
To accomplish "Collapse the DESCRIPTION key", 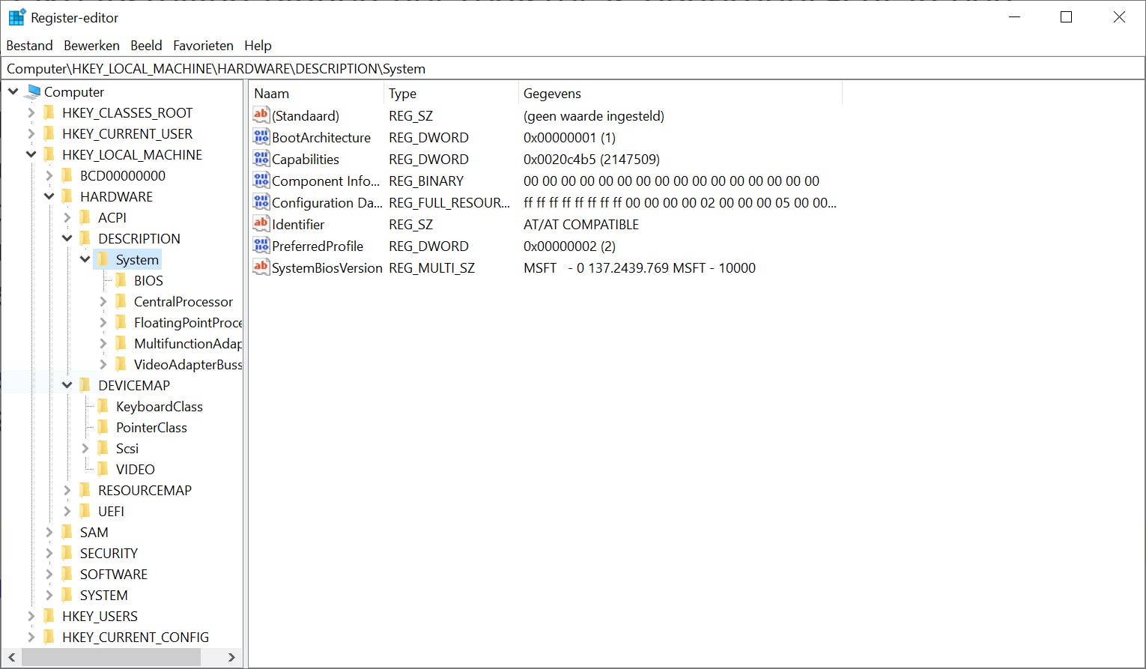I will pyautogui.click(x=67, y=238).
